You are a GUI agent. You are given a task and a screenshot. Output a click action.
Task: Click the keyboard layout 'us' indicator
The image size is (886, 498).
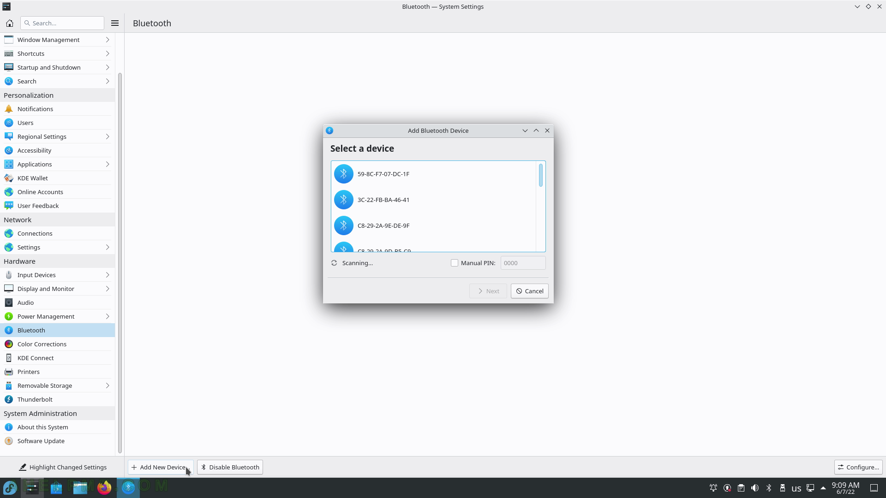pos(796,488)
